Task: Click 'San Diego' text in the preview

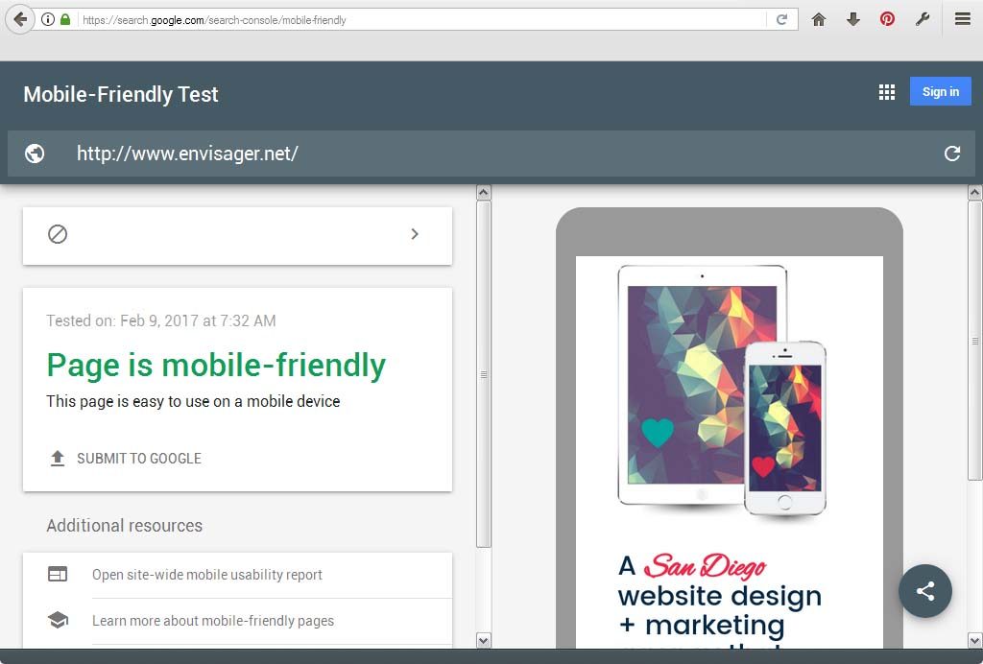Action: (x=705, y=566)
